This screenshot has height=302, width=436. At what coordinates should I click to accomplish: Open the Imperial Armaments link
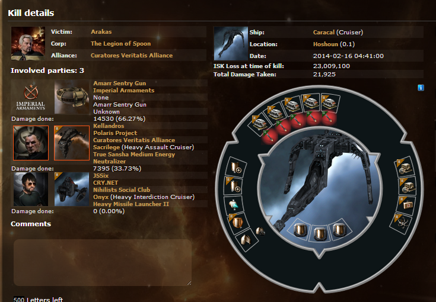[x=124, y=90]
